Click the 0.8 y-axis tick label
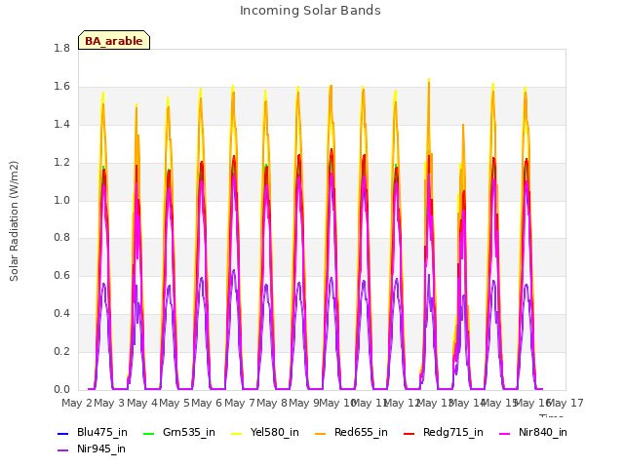The height and width of the screenshot is (468, 624). click(x=61, y=238)
